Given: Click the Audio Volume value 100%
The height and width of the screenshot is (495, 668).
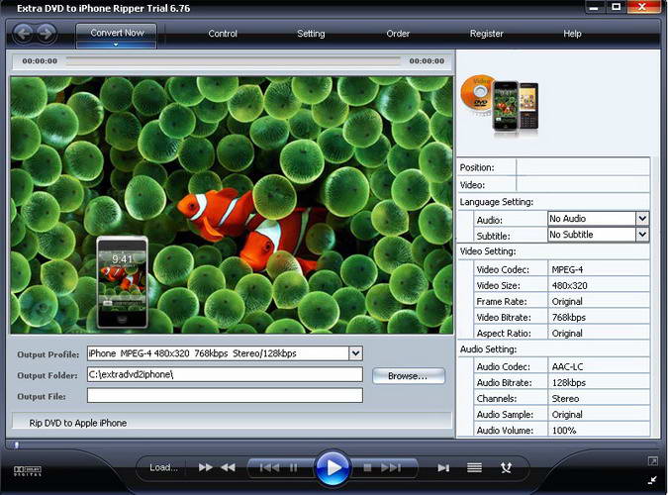Looking at the screenshot, I should (x=564, y=431).
